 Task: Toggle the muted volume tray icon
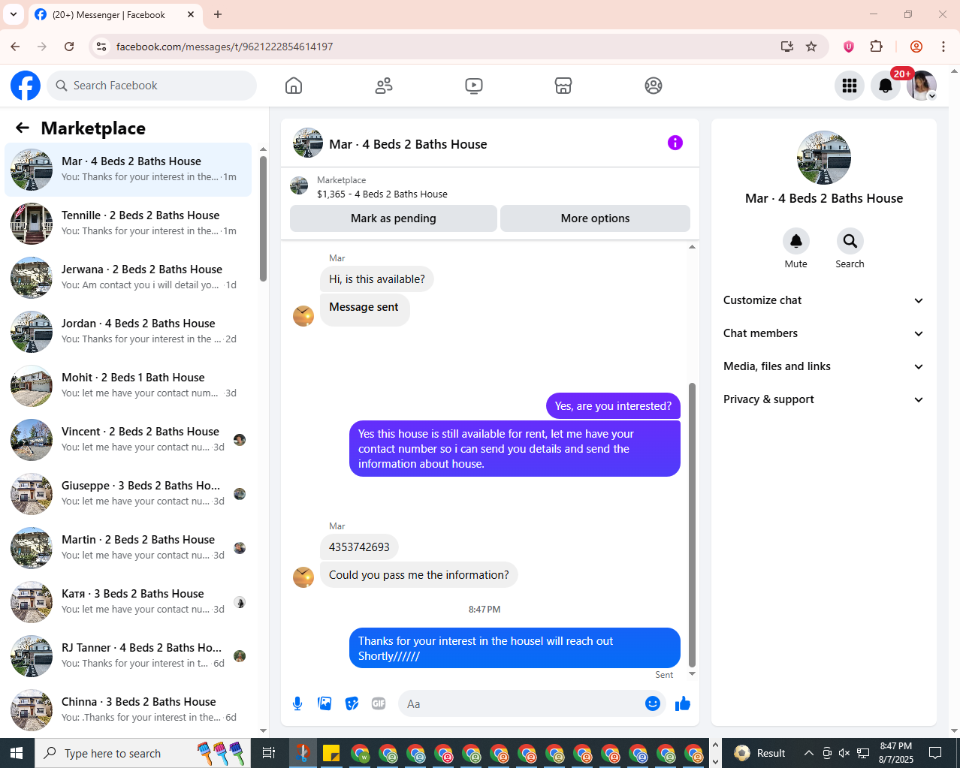[x=844, y=753]
